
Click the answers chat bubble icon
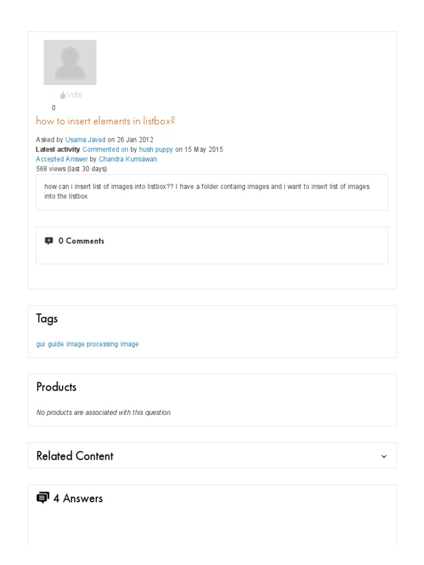43,498
